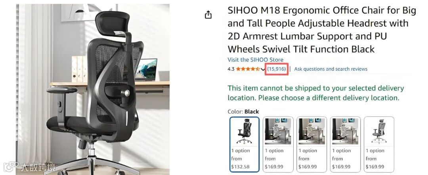Click the delivery location warning message
This screenshot has width=428, height=175.
[316, 93]
